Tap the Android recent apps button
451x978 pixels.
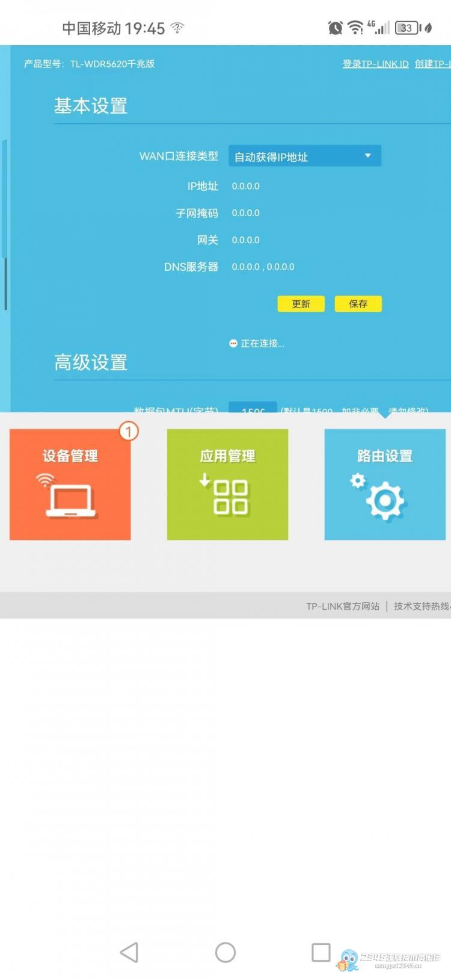(x=321, y=952)
